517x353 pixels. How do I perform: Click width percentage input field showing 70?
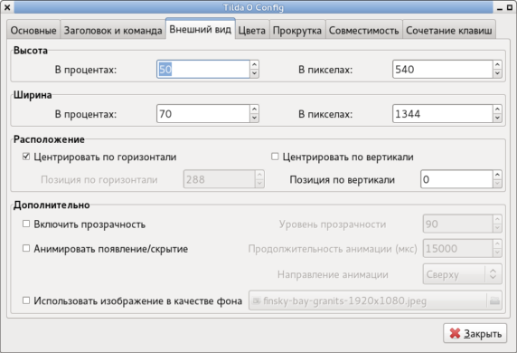tap(203, 114)
